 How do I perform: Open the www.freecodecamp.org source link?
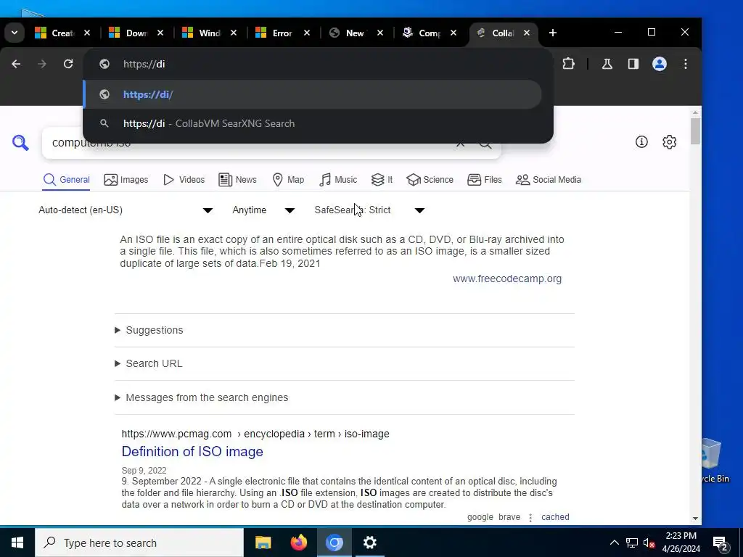pyautogui.click(x=507, y=278)
